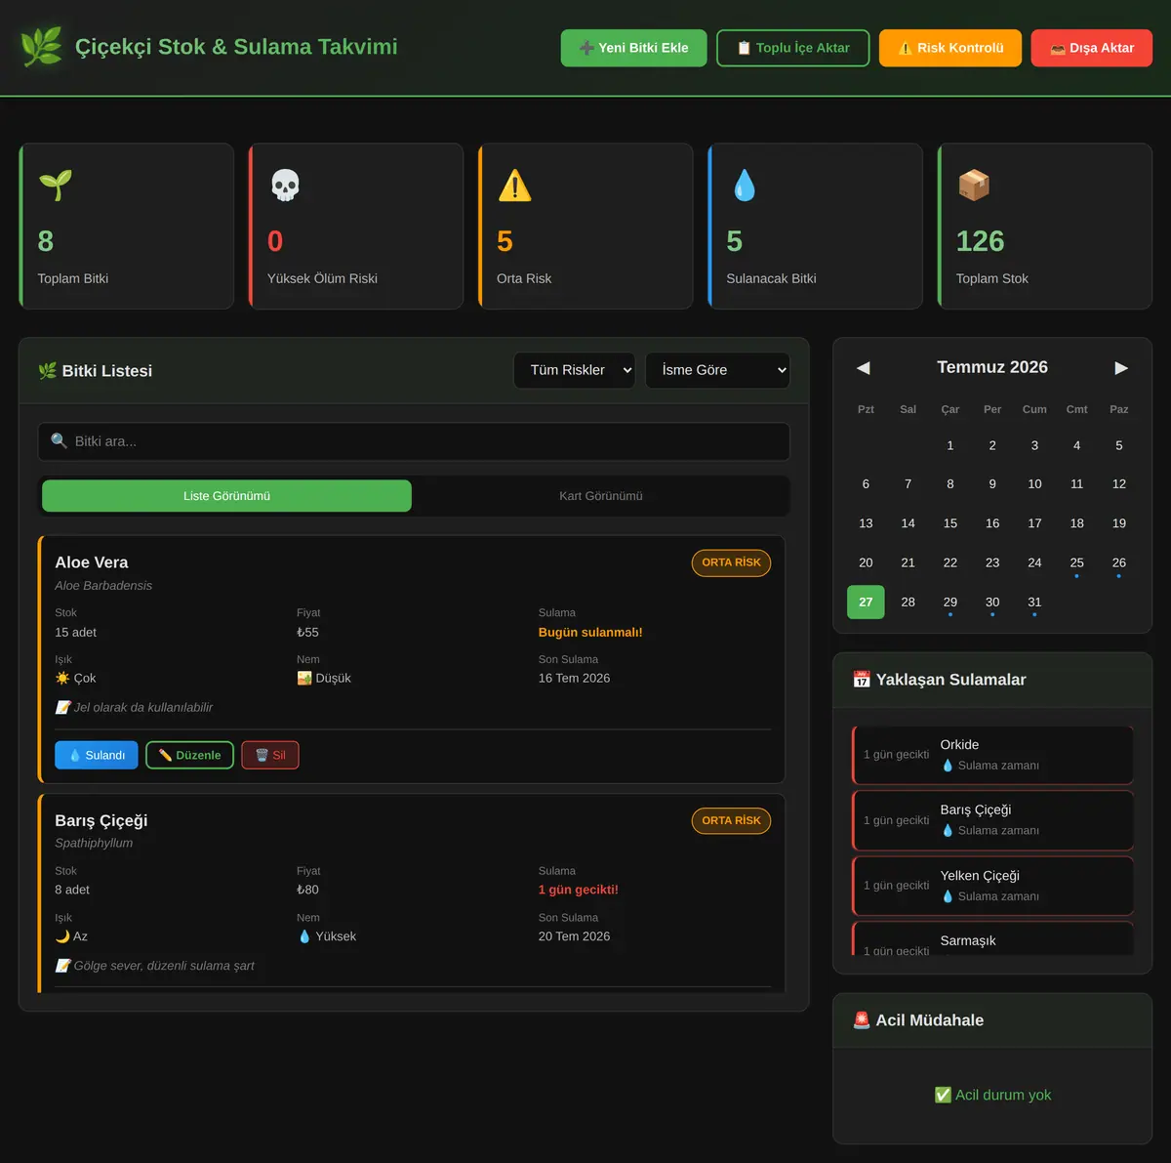The height and width of the screenshot is (1163, 1171).
Task: Click ORTA RİSK badge on Aloe Vera
Action: tap(732, 562)
